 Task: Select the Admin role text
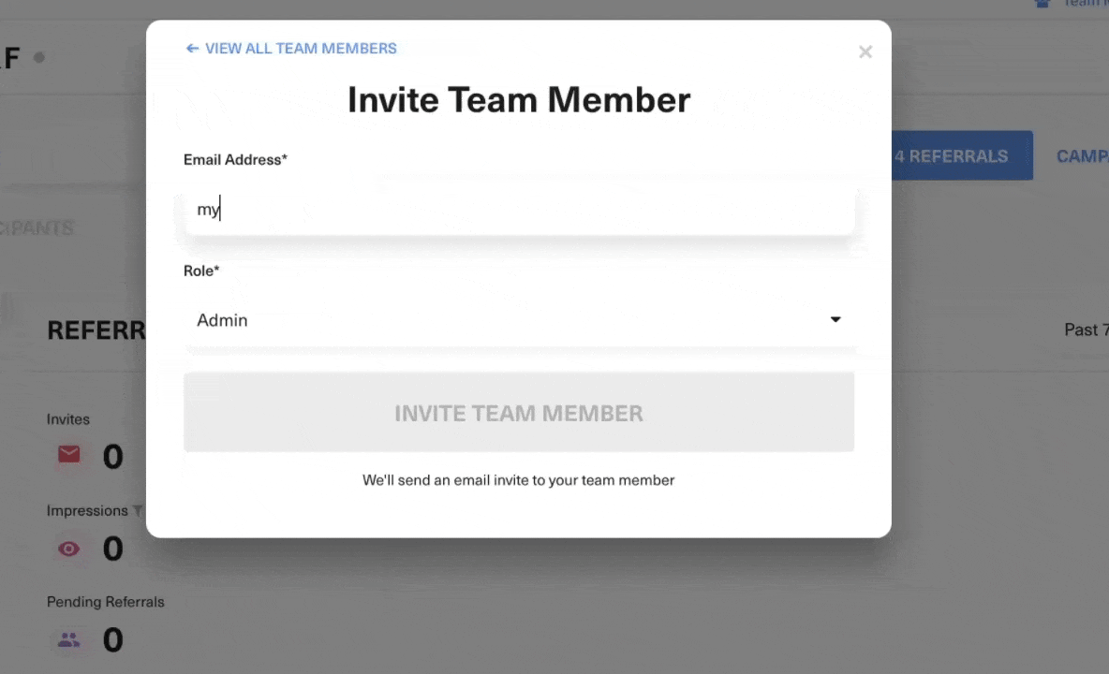tap(222, 319)
